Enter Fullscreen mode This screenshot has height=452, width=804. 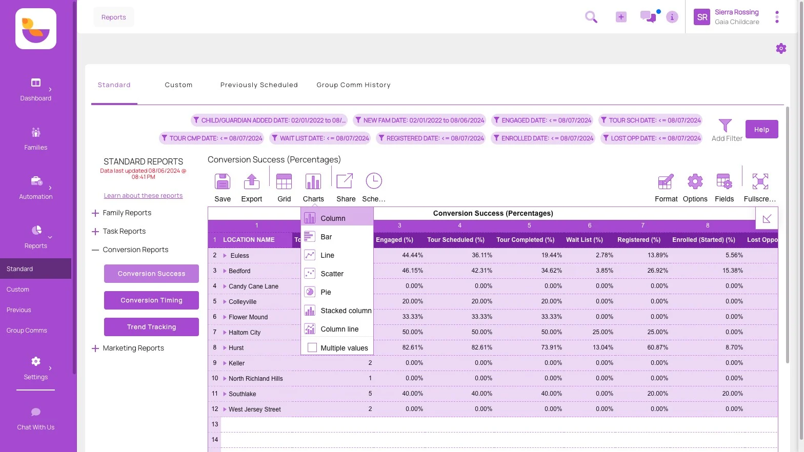(760, 181)
